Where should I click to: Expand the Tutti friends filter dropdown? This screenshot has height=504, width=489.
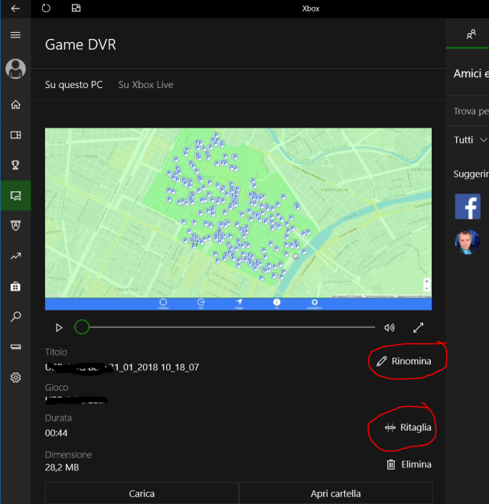[x=470, y=140]
